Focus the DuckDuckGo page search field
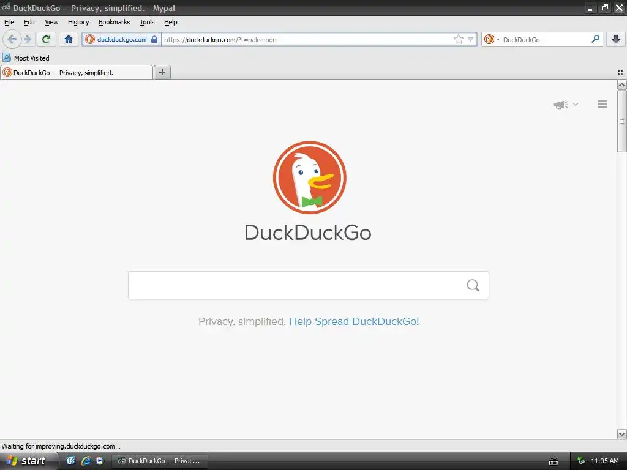The image size is (627, 470). point(309,285)
